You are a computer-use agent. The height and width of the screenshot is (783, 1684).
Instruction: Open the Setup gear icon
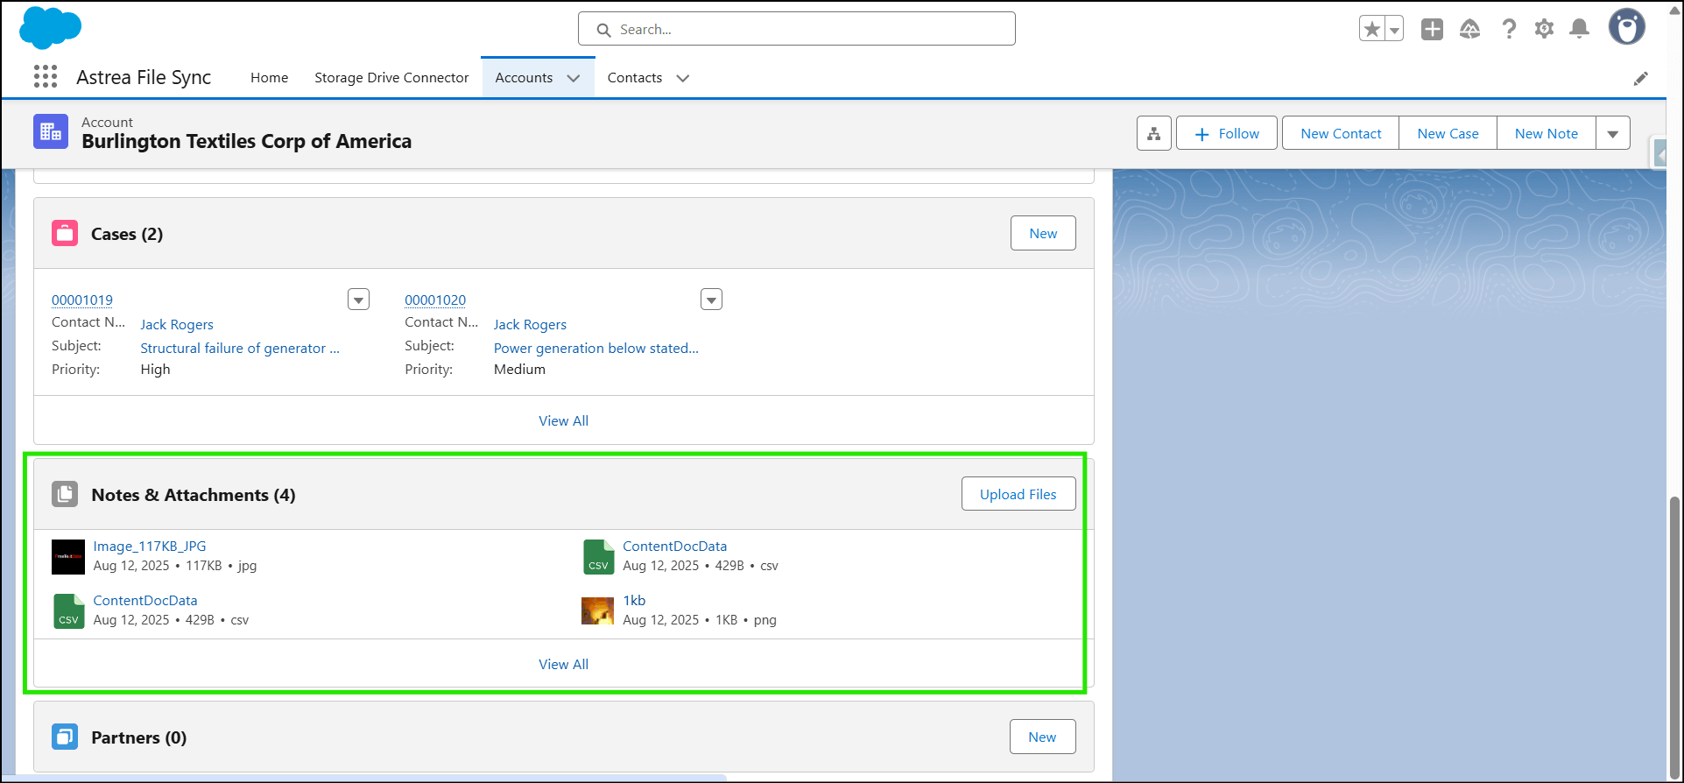click(1544, 29)
